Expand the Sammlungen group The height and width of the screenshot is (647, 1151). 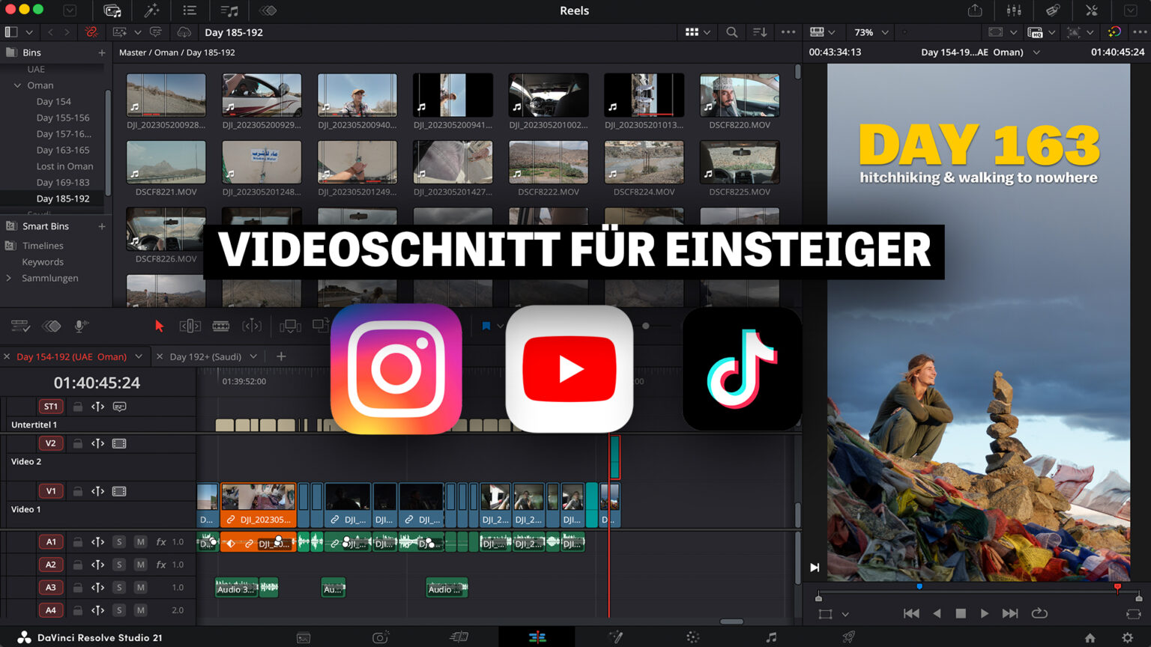[x=9, y=278]
